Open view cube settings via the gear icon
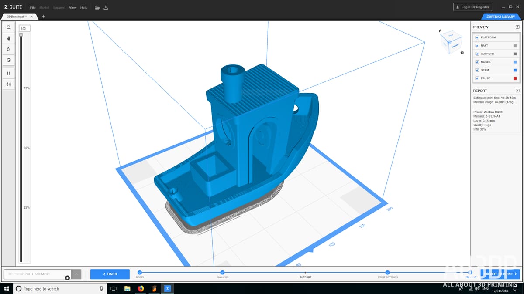This screenshot has width=524, height=294. (x=462, y=52)
